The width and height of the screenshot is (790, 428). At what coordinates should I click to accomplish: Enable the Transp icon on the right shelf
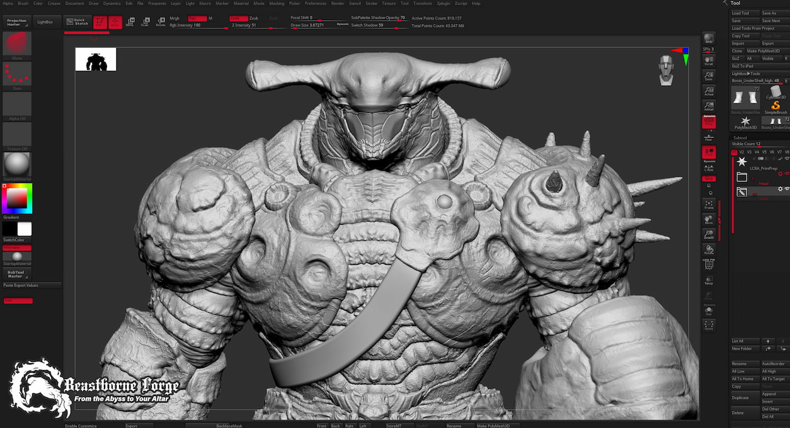(708, 279)
